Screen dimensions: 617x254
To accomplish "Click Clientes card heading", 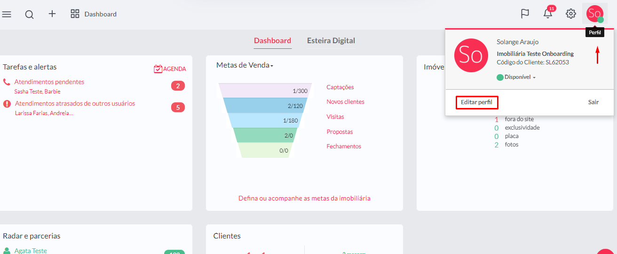I will click(227, 236).
